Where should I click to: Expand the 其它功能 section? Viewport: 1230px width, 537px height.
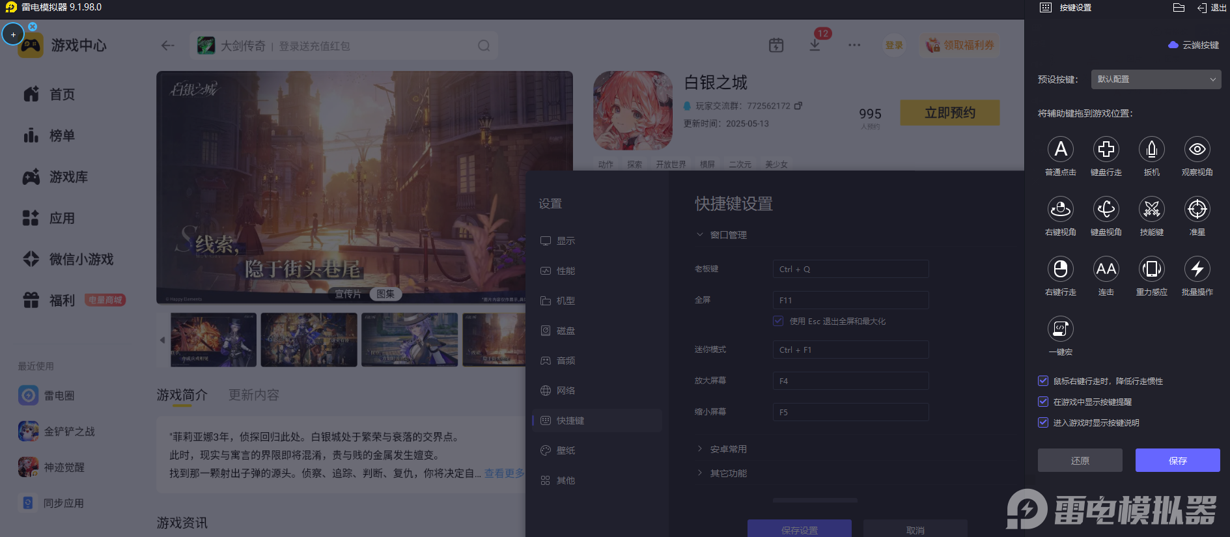pos(722,473)
